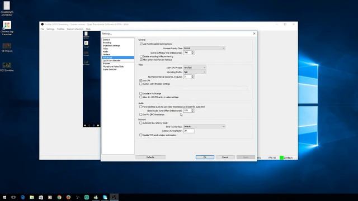Open the Scene Collection menu
The height and width of the screenshot is (201, 358).
coord(75,29)
